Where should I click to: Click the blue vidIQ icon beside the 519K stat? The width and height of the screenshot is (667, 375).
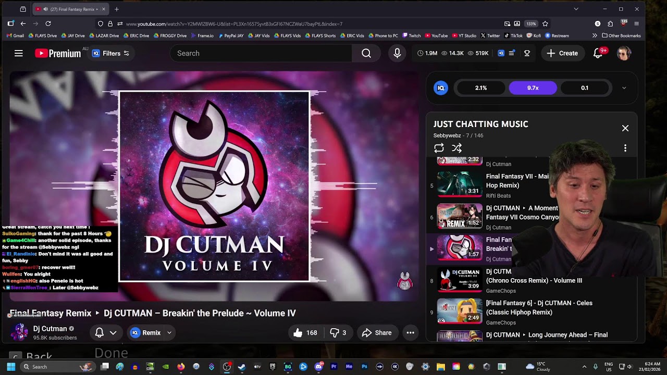pyautogui.click(x=501, y=53)
